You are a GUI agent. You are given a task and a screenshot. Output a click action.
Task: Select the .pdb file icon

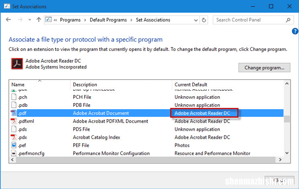click(x=14, y=105)
